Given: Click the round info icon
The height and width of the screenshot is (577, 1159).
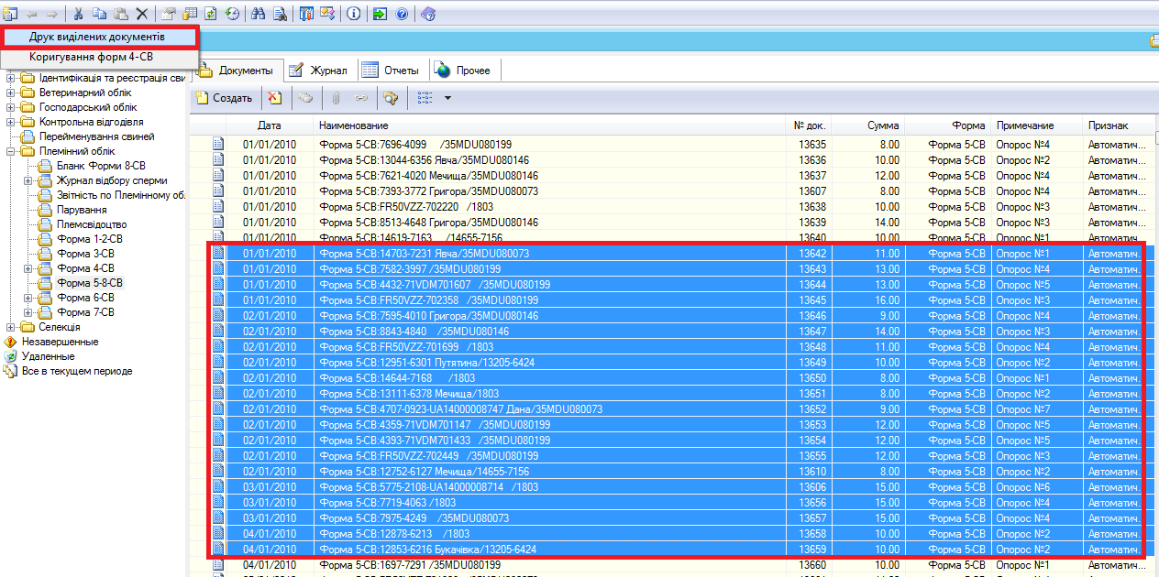Looking at the screenshot, I should click(354, 14).
